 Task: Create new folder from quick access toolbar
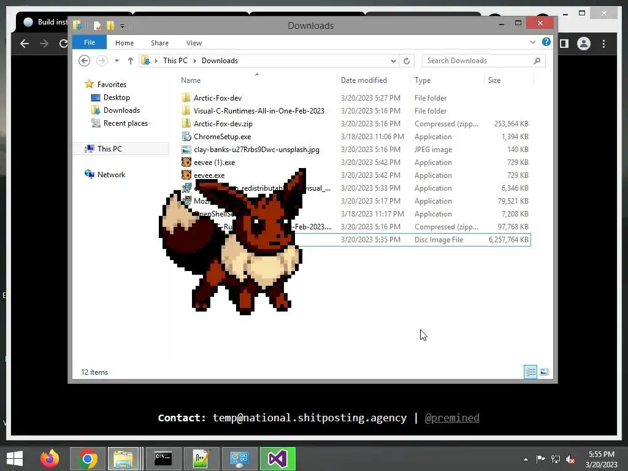(x=110, y=26)
